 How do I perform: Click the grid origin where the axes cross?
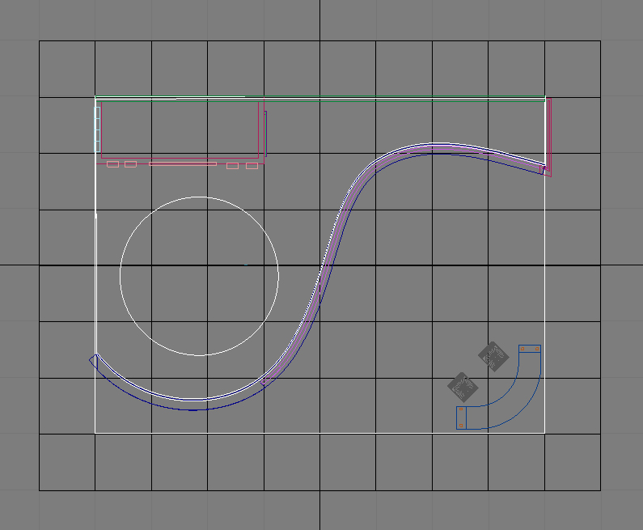coord(320,265)
